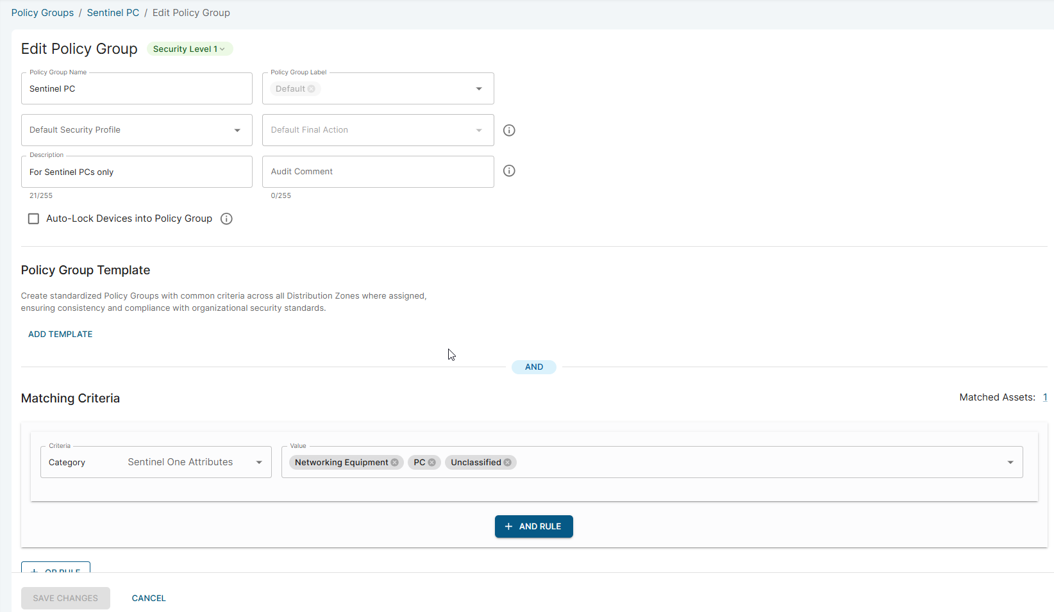Click info icon next to Default Final Action
Screen dimensions: 1054x612
click(509, 130)
